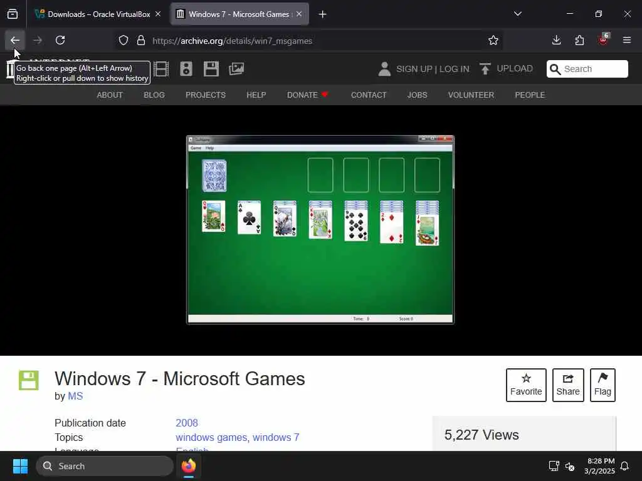Image resolution: width=642 pixels, height=481 pixels.
Task: Click the Internet Archive search box
Action: point(587,69)
